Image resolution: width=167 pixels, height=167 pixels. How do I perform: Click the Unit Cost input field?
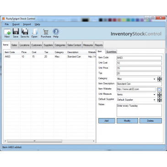point(139,63)
